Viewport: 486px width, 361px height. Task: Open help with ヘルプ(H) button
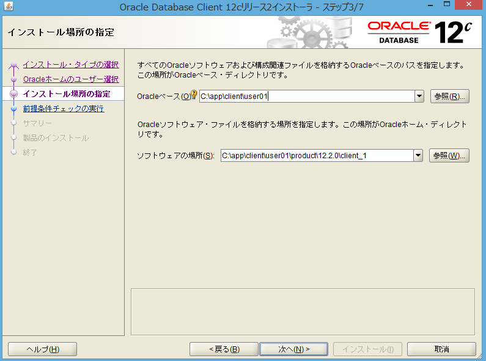[x=42, y=349]
